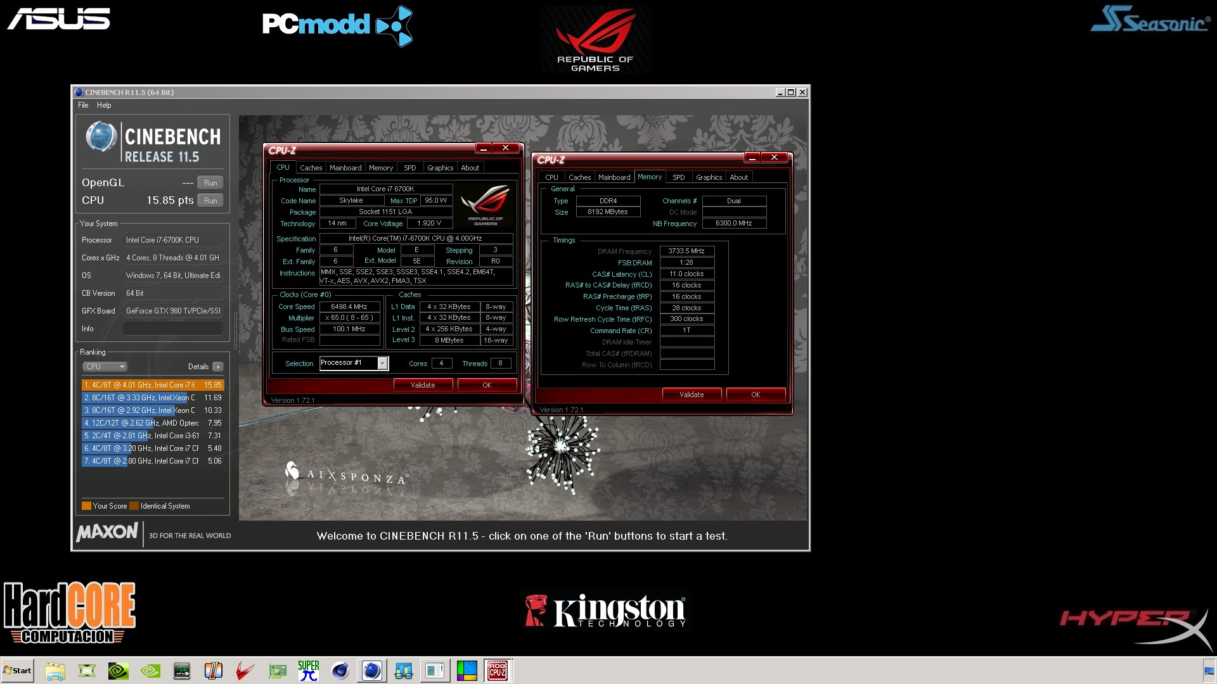Launch Super PI from the taskbar

click(x=309, y=671)
